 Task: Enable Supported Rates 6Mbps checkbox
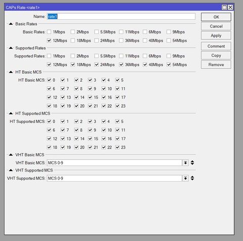pyautogui.click(x=145, y=56)
